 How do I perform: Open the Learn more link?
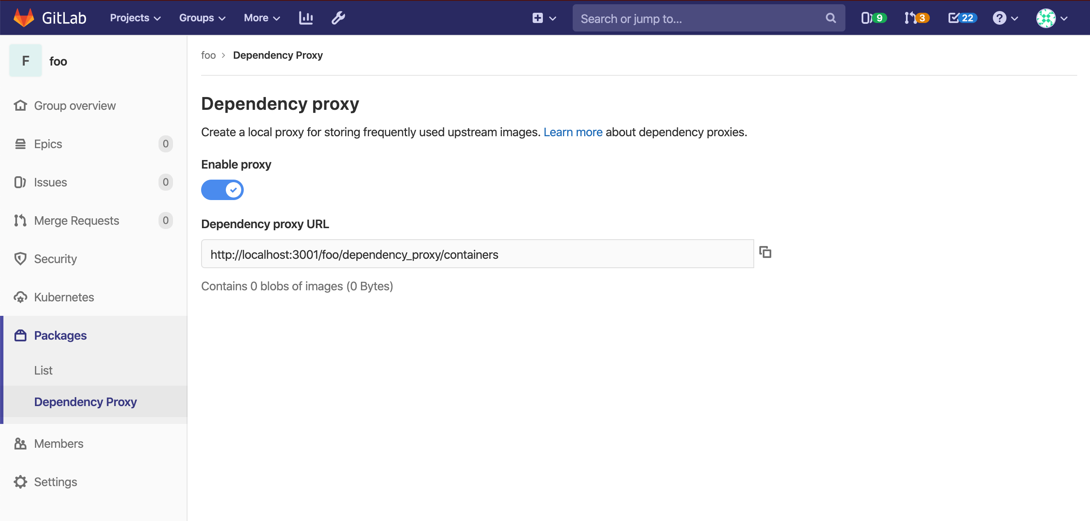click(x=573, y=132)
